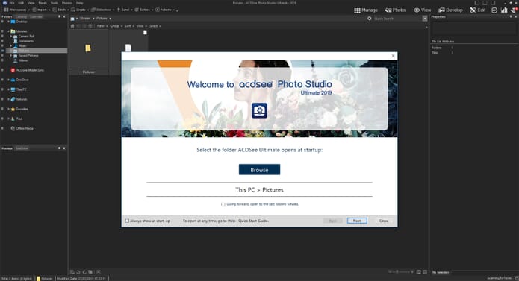This screenshot has width=519, height=281.
Task: Enable open to last folder viewed checkbox
Action: pos(223,204)
